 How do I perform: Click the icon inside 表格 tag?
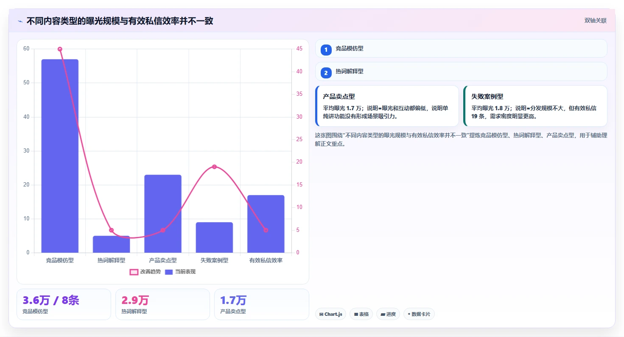356,315
